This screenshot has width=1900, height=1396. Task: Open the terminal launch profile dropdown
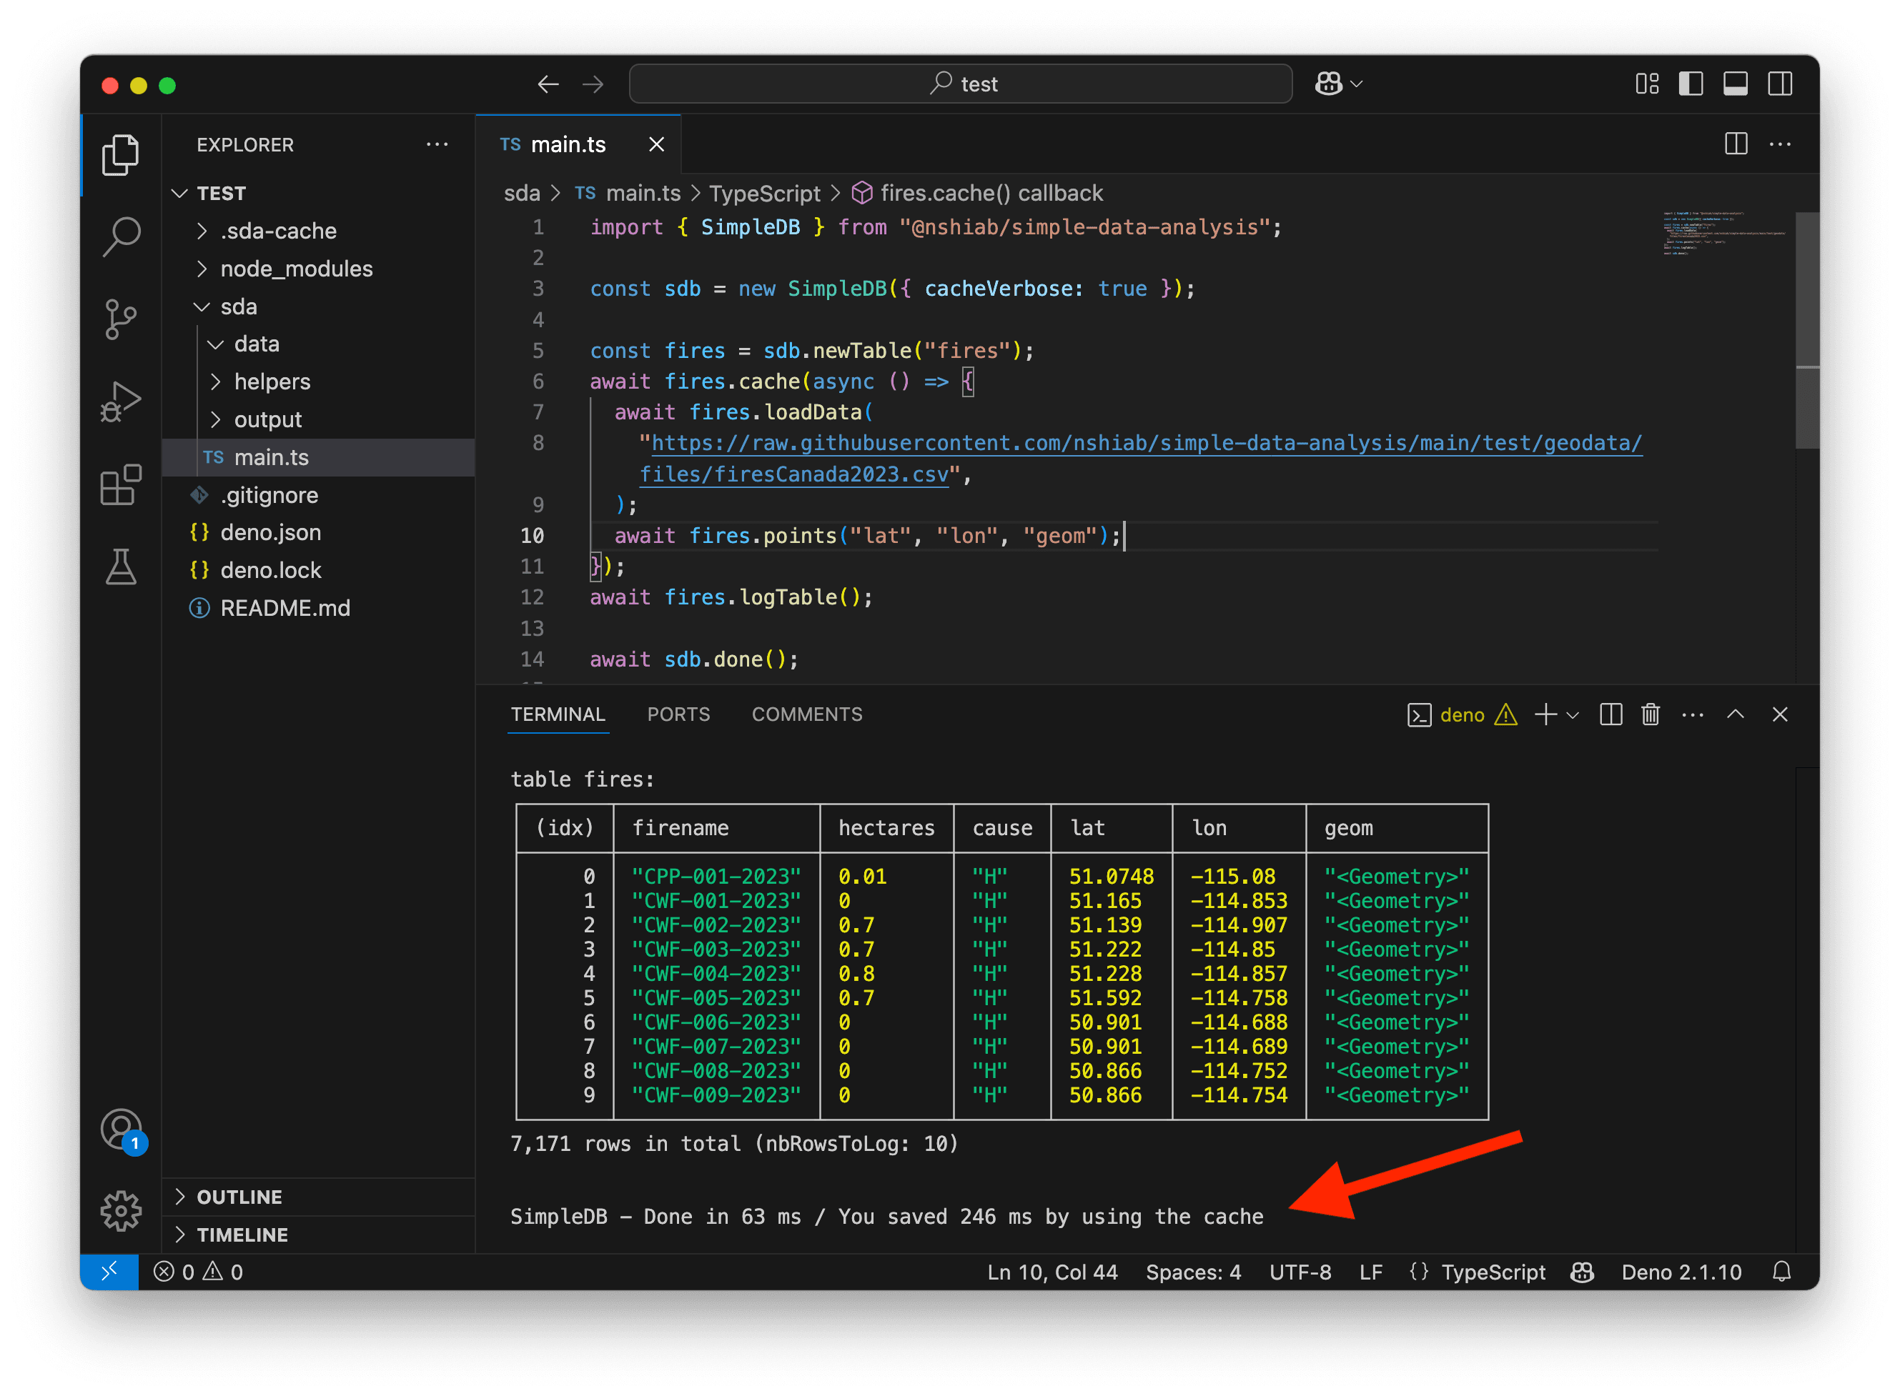[x=1573, y=715]
